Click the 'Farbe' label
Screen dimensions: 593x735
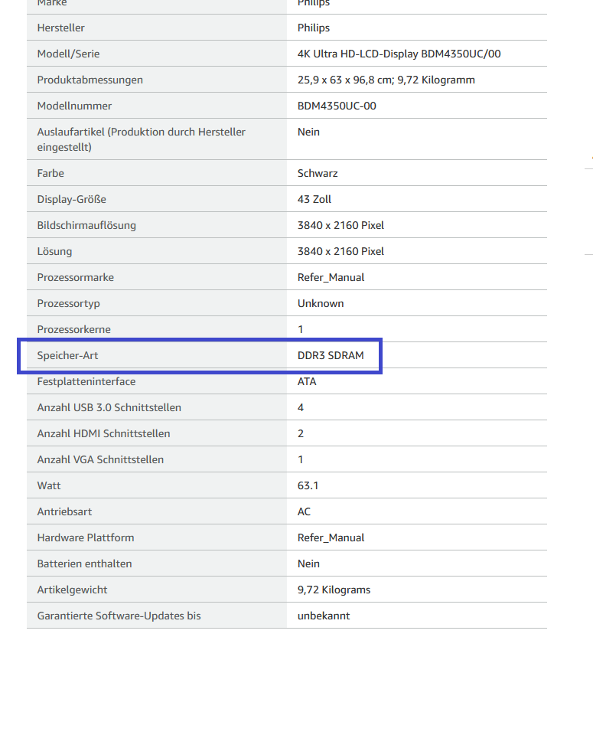point(51,174)
